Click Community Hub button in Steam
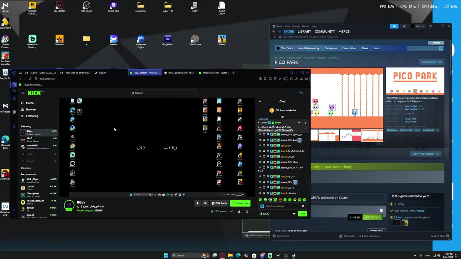 [431, 62]
